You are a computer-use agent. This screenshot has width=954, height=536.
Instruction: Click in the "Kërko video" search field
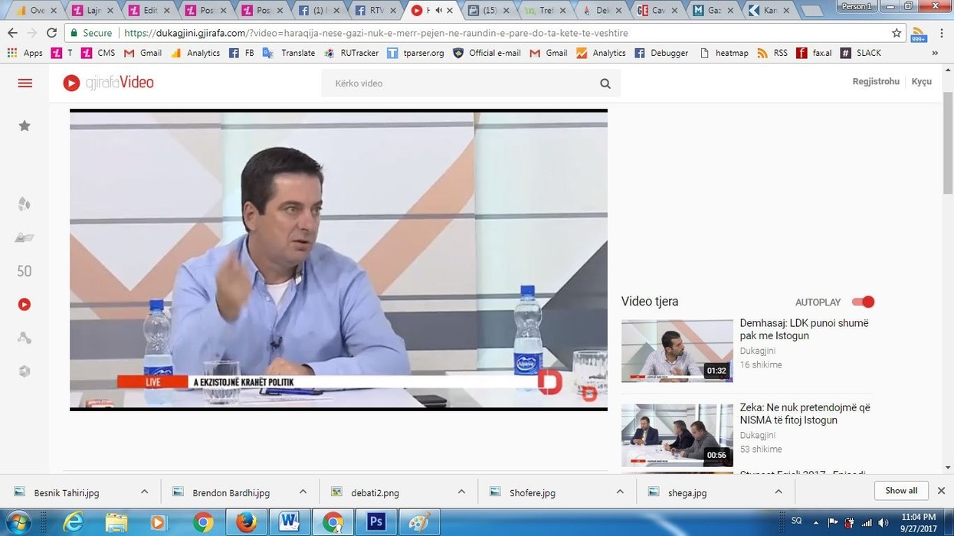point(460,83)
